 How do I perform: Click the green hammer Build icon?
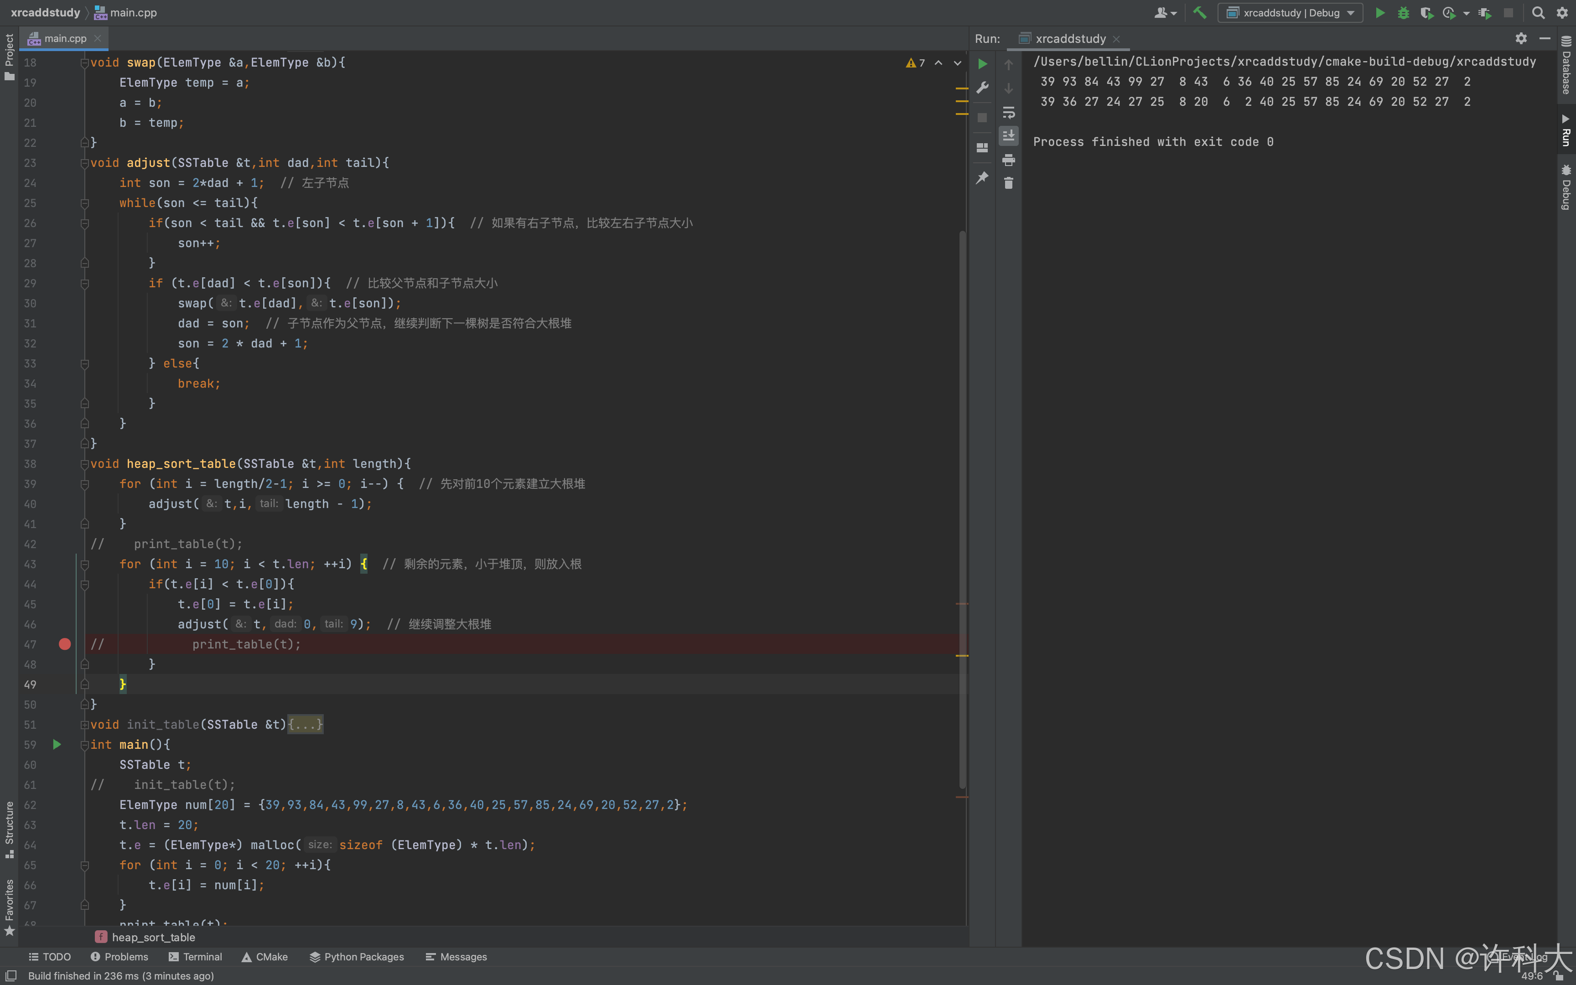1200,12
